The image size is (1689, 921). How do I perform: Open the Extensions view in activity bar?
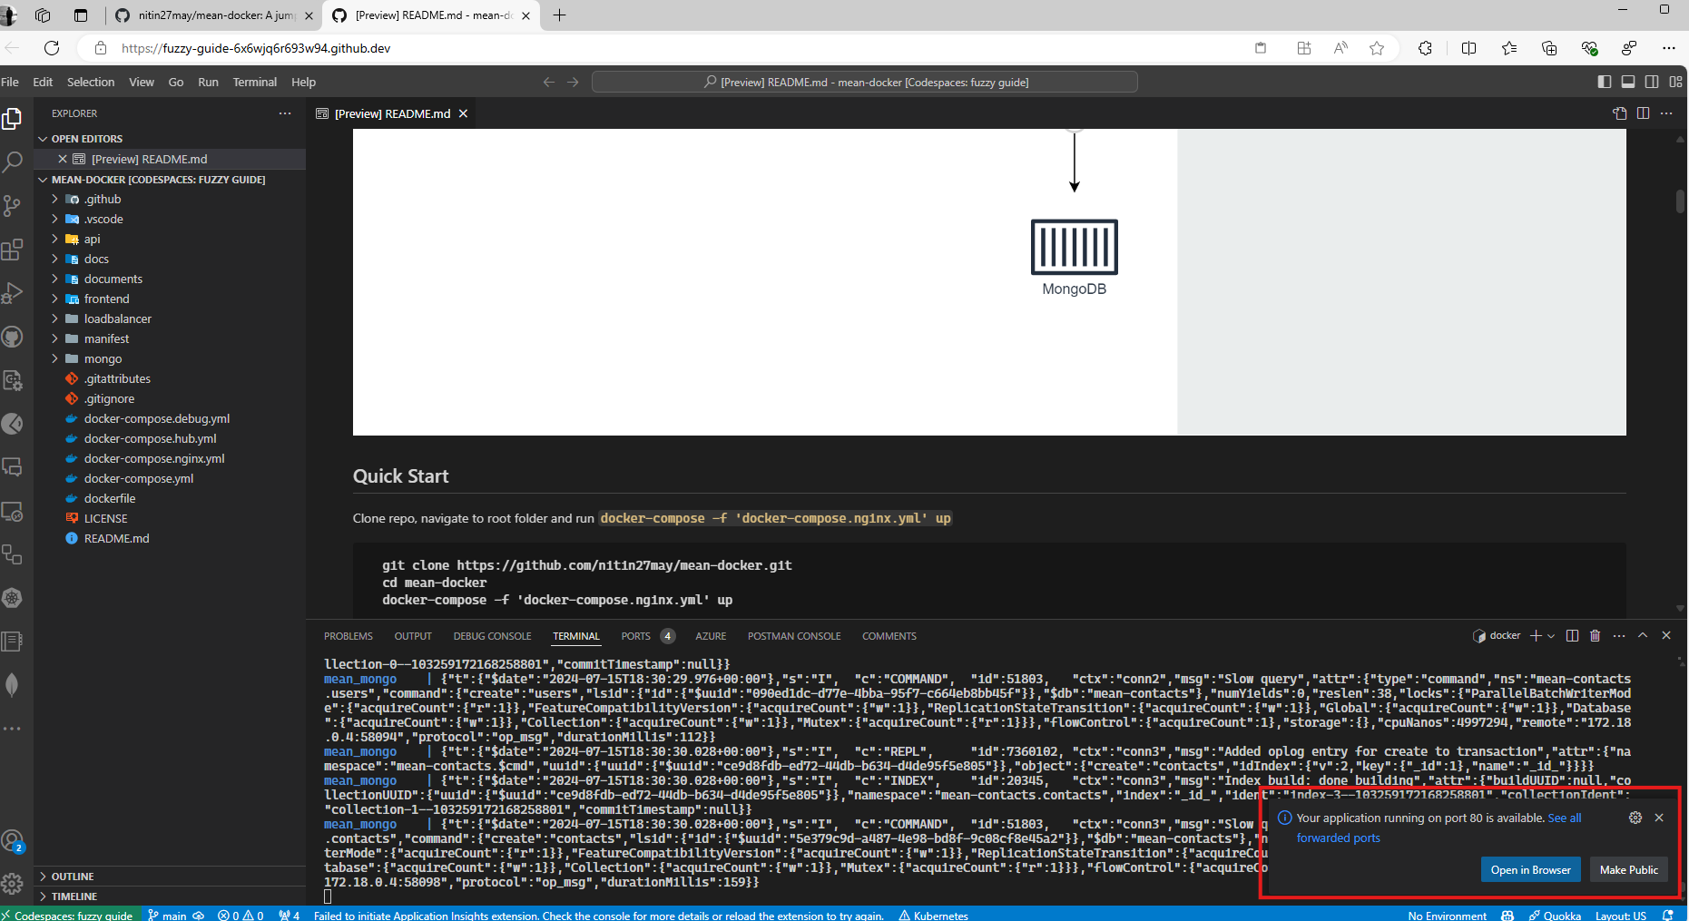tap(12, 250)
